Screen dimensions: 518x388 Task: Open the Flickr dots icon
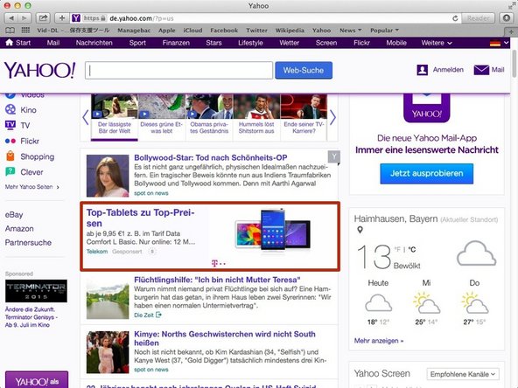(10, 141)
